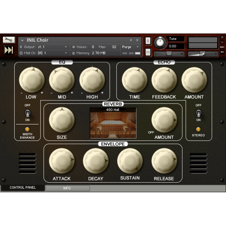This screenshot has height=226, width=226.
Task: Go to the previous instrument preset arrow
Action: click(x=131, y=40)
